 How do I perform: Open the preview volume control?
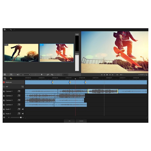121,75
